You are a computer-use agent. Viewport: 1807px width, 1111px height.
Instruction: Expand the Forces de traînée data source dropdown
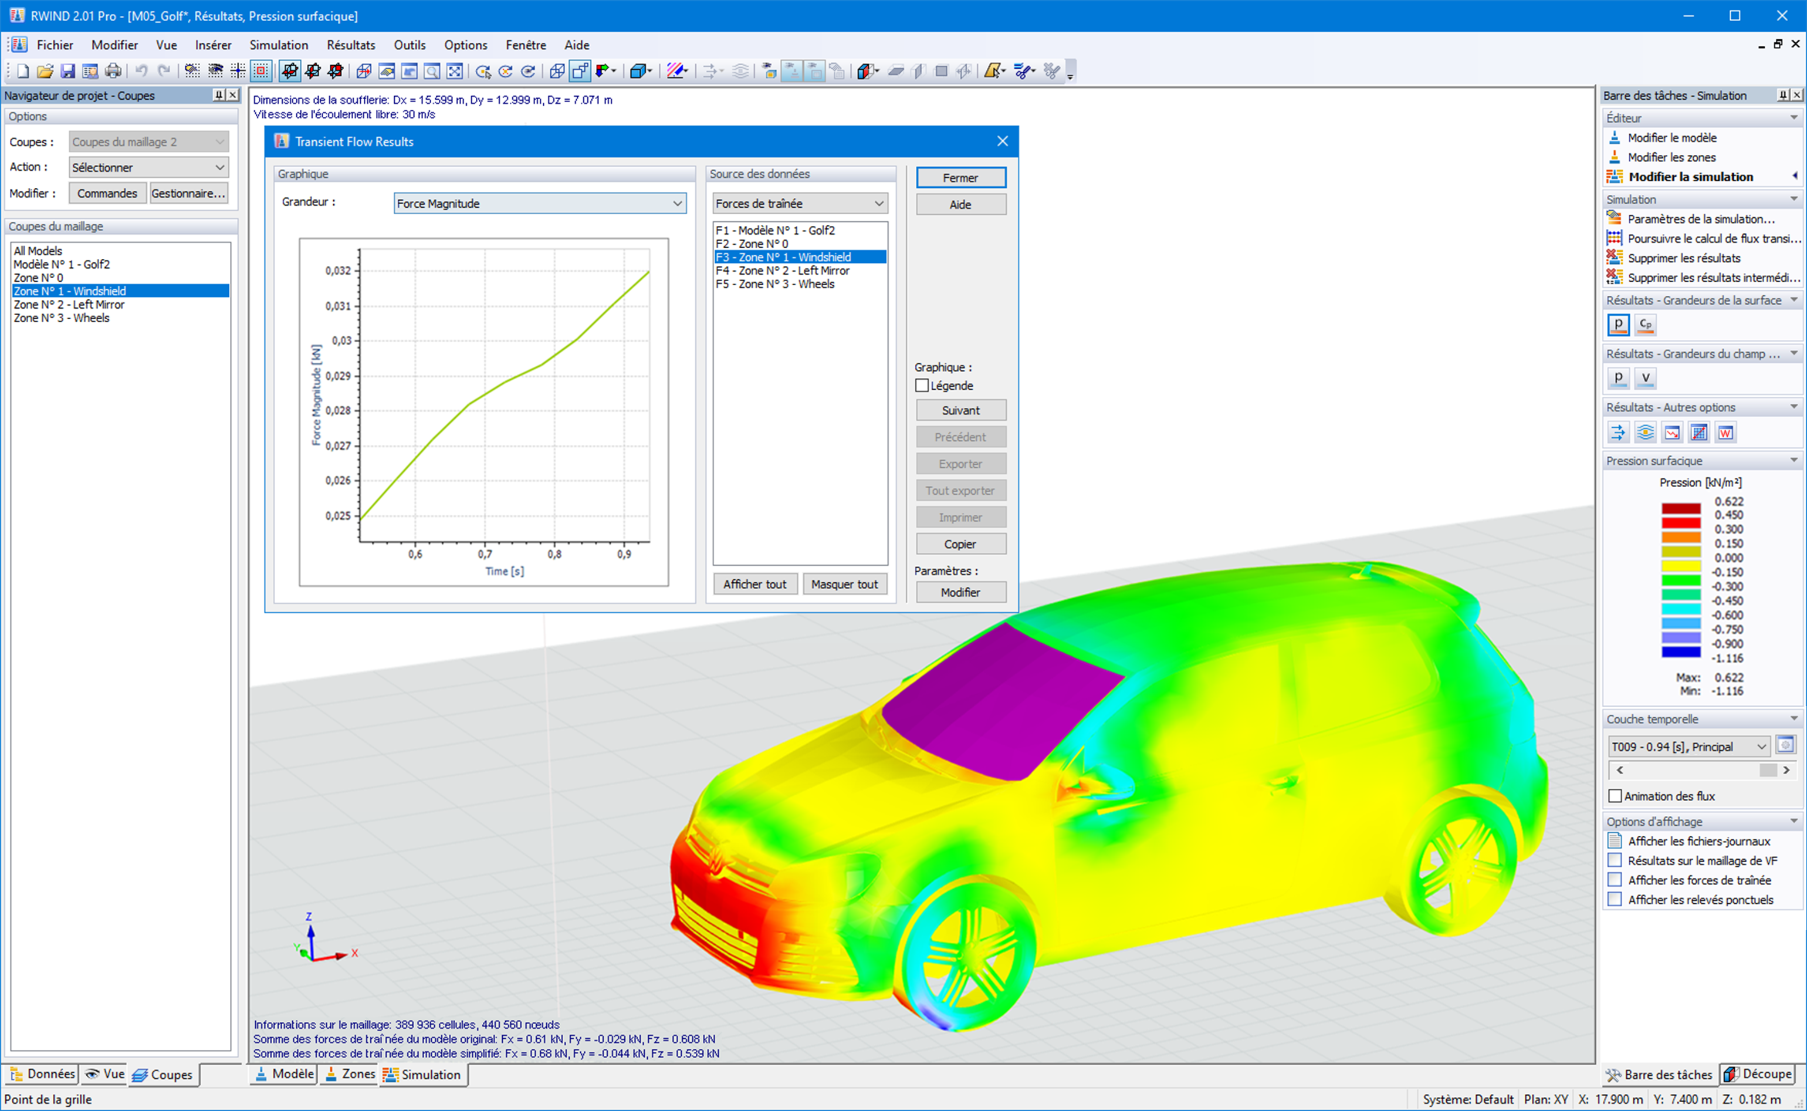coord(878,204)
